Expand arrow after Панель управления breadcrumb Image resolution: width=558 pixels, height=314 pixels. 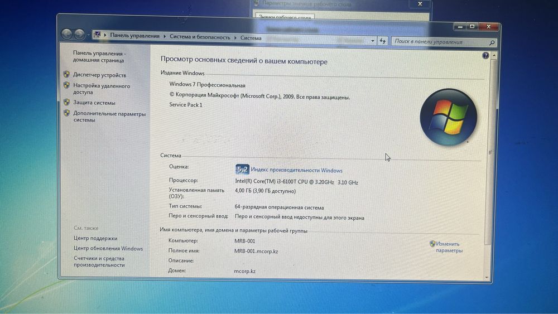[x=165, y=36]
